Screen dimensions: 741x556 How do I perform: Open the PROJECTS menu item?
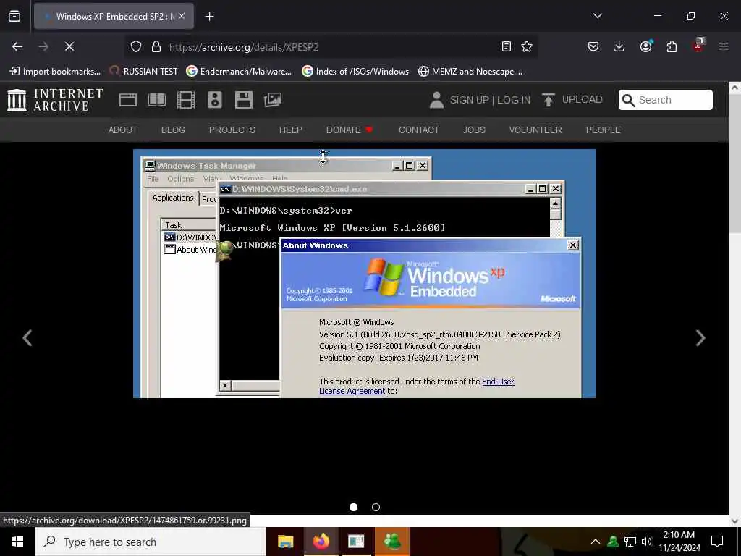tap(232, 130)
